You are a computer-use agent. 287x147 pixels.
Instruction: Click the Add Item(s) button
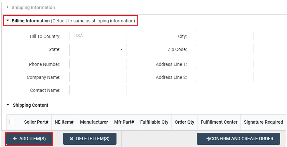click(29, 139)
